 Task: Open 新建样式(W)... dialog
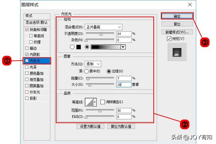click(x=177, y=32)
